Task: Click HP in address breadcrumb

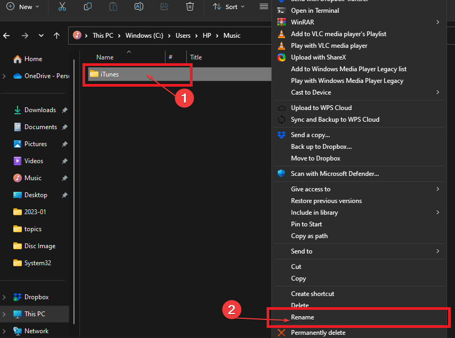Action: 207,36
